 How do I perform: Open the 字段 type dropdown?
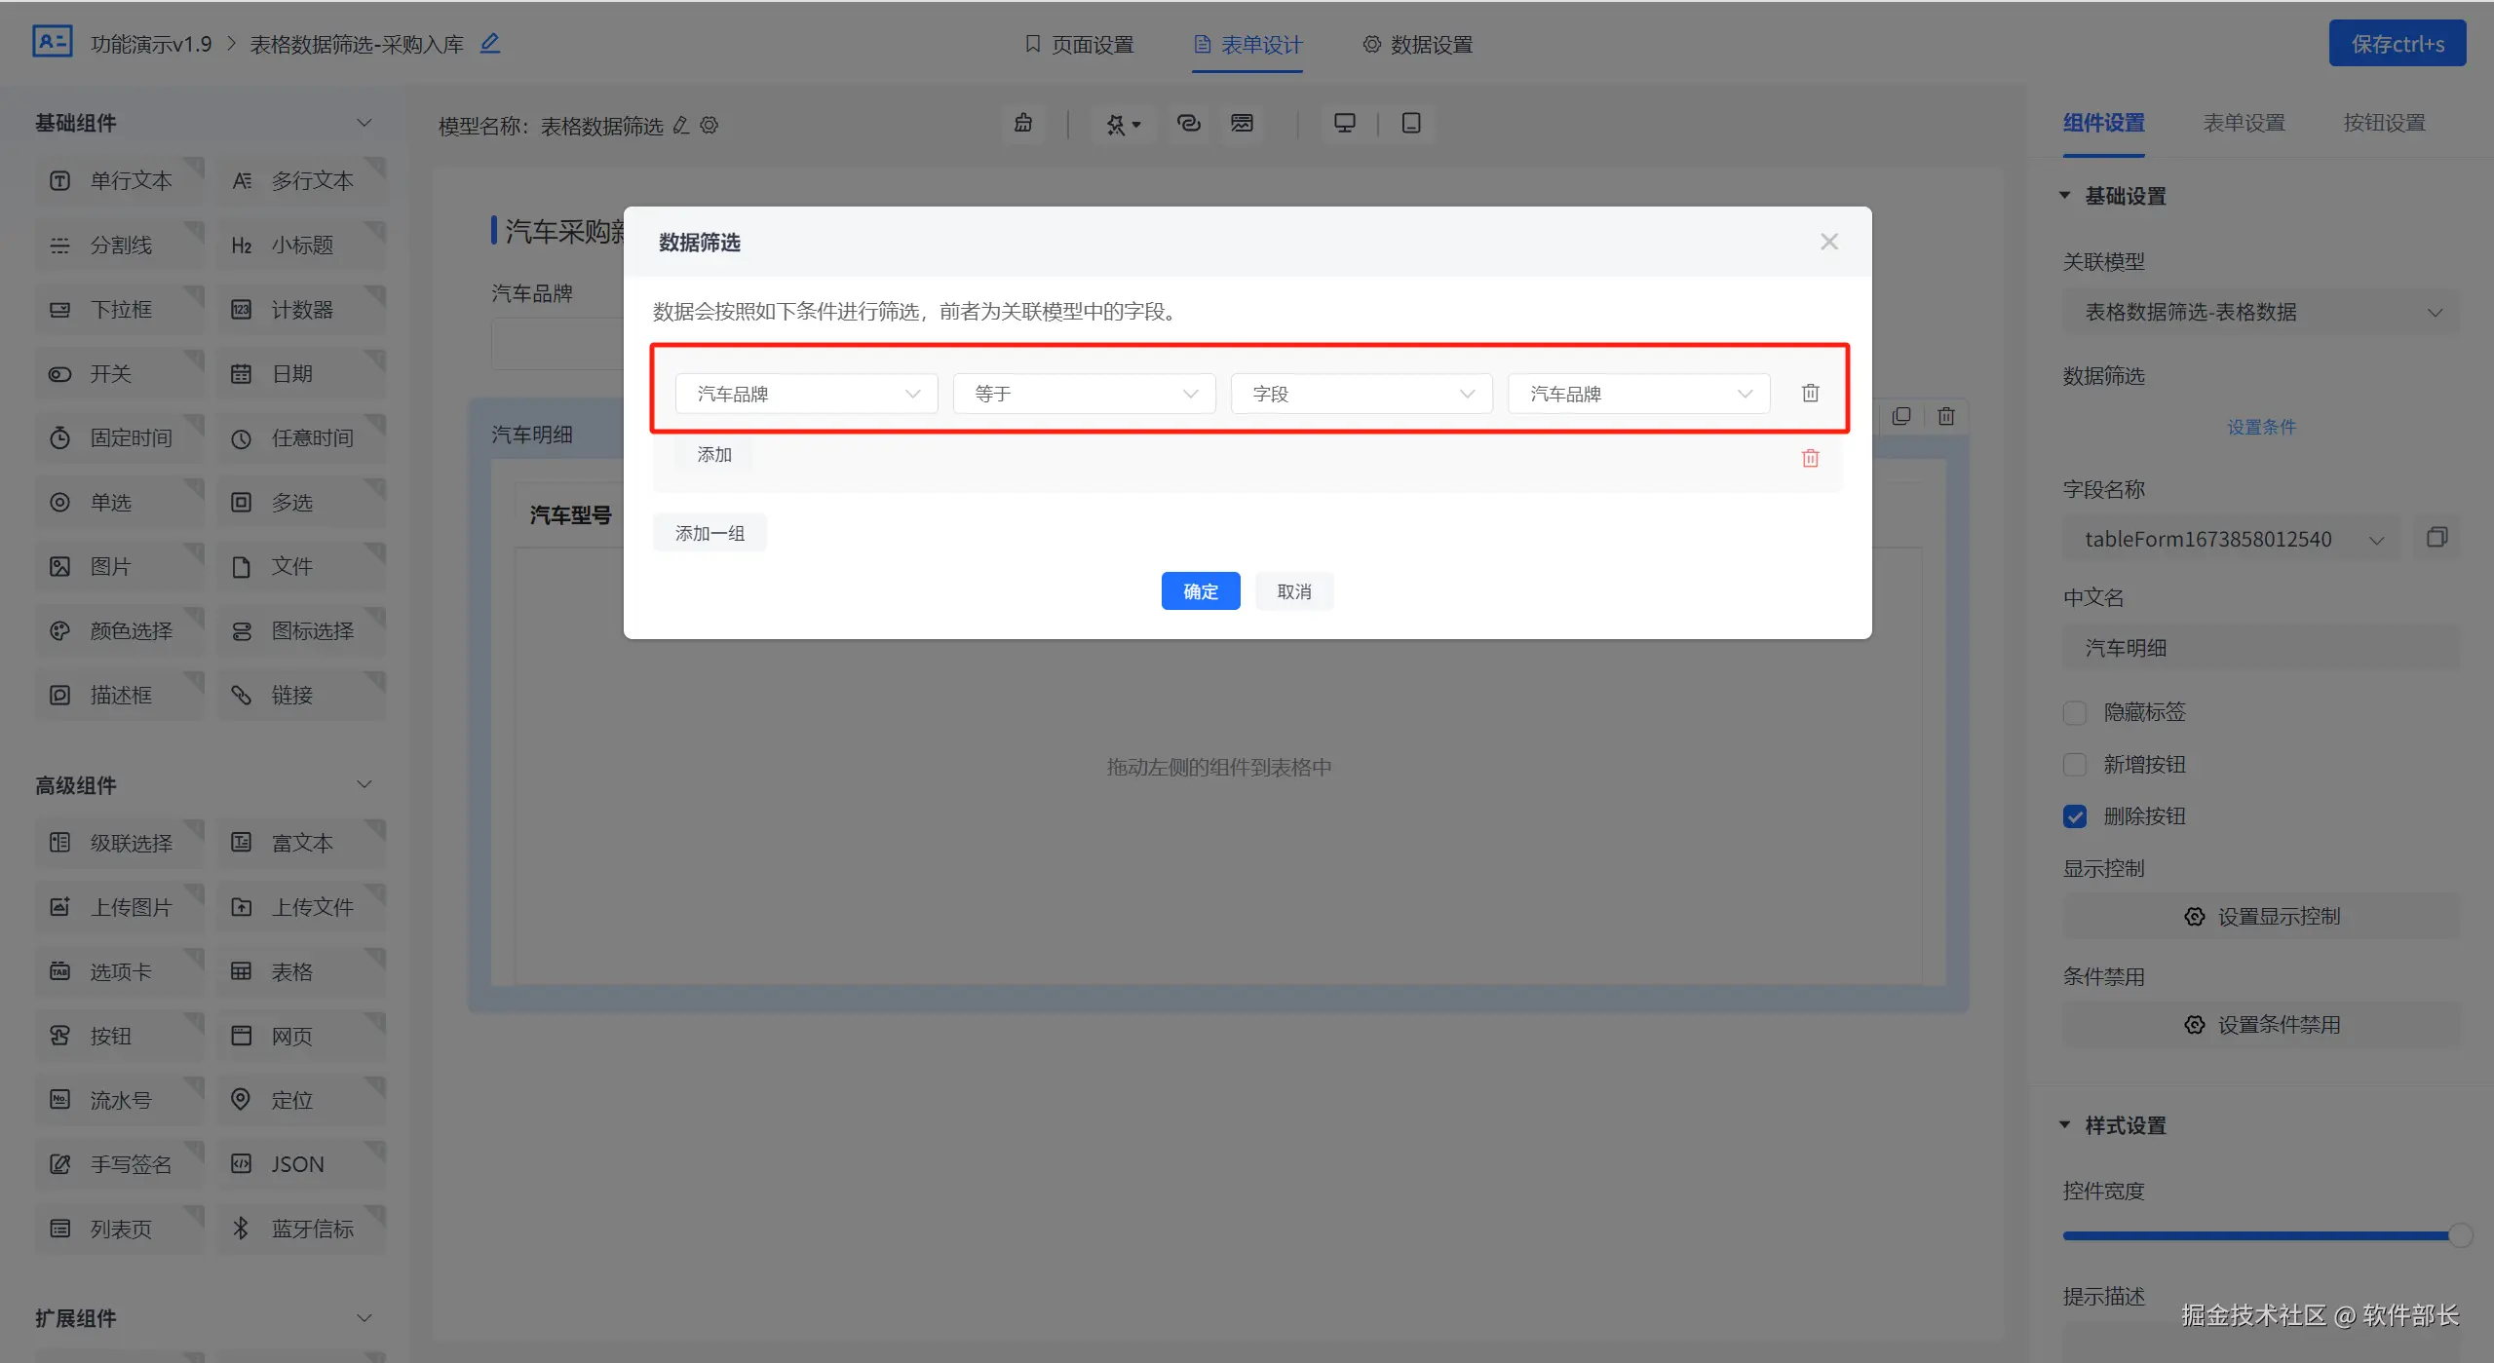[1361, 394]
